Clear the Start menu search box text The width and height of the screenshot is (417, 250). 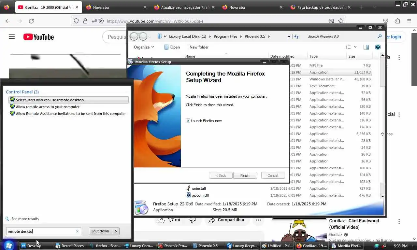77,231
